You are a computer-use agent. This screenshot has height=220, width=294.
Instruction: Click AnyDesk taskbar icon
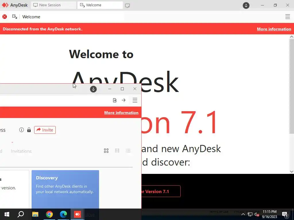(78, 214)
